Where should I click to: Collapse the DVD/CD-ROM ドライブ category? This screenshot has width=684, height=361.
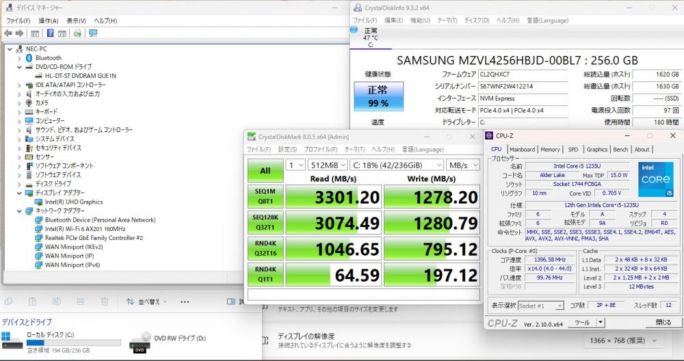click(x=19, y=67)
